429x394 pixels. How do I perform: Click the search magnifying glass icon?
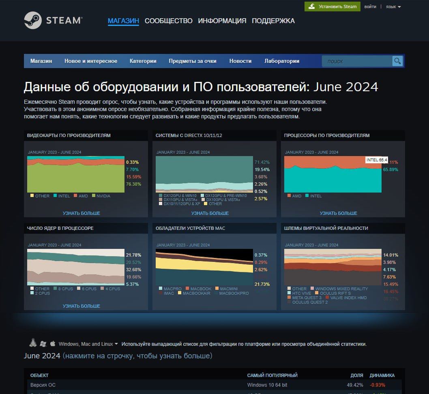point(397,61)
